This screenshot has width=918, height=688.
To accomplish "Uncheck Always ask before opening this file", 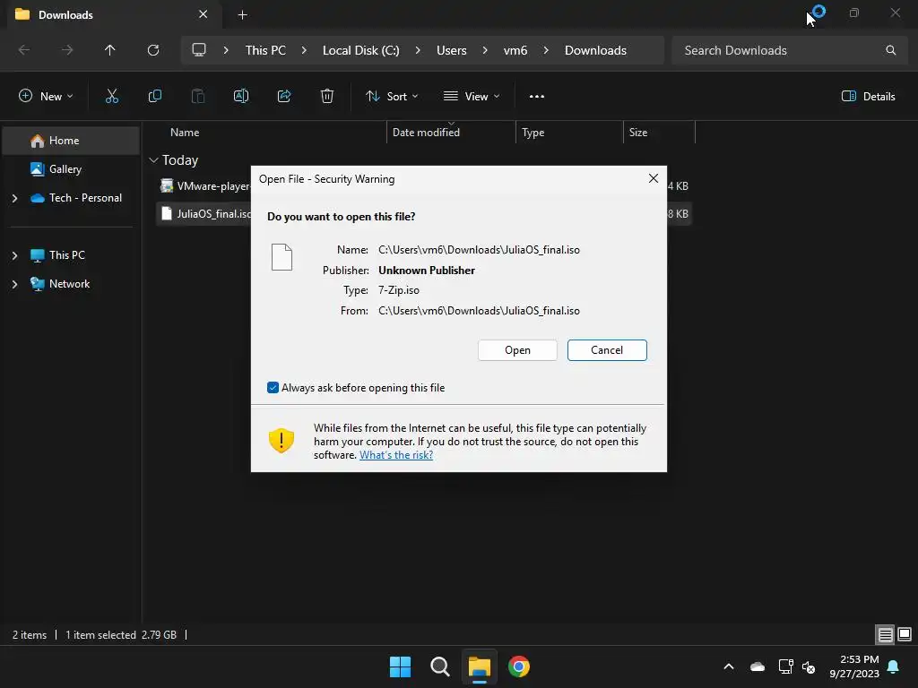I will [x=273, y=388].
